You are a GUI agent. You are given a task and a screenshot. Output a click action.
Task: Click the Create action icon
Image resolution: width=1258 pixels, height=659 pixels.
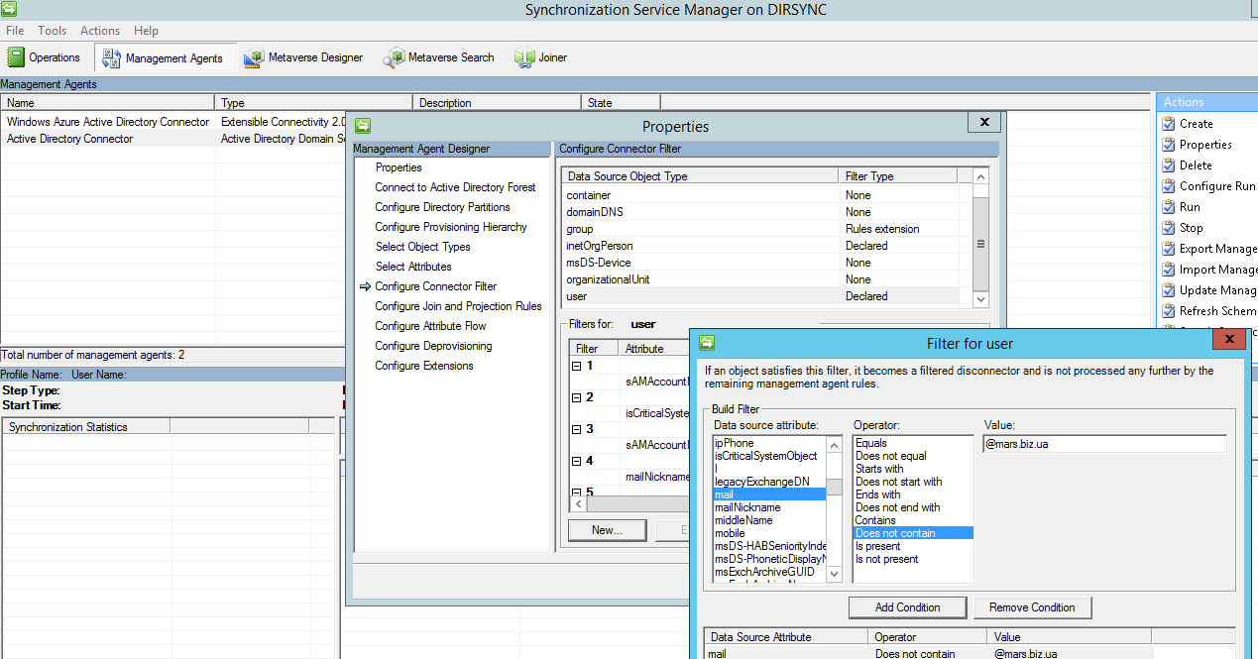point(1168,124)
